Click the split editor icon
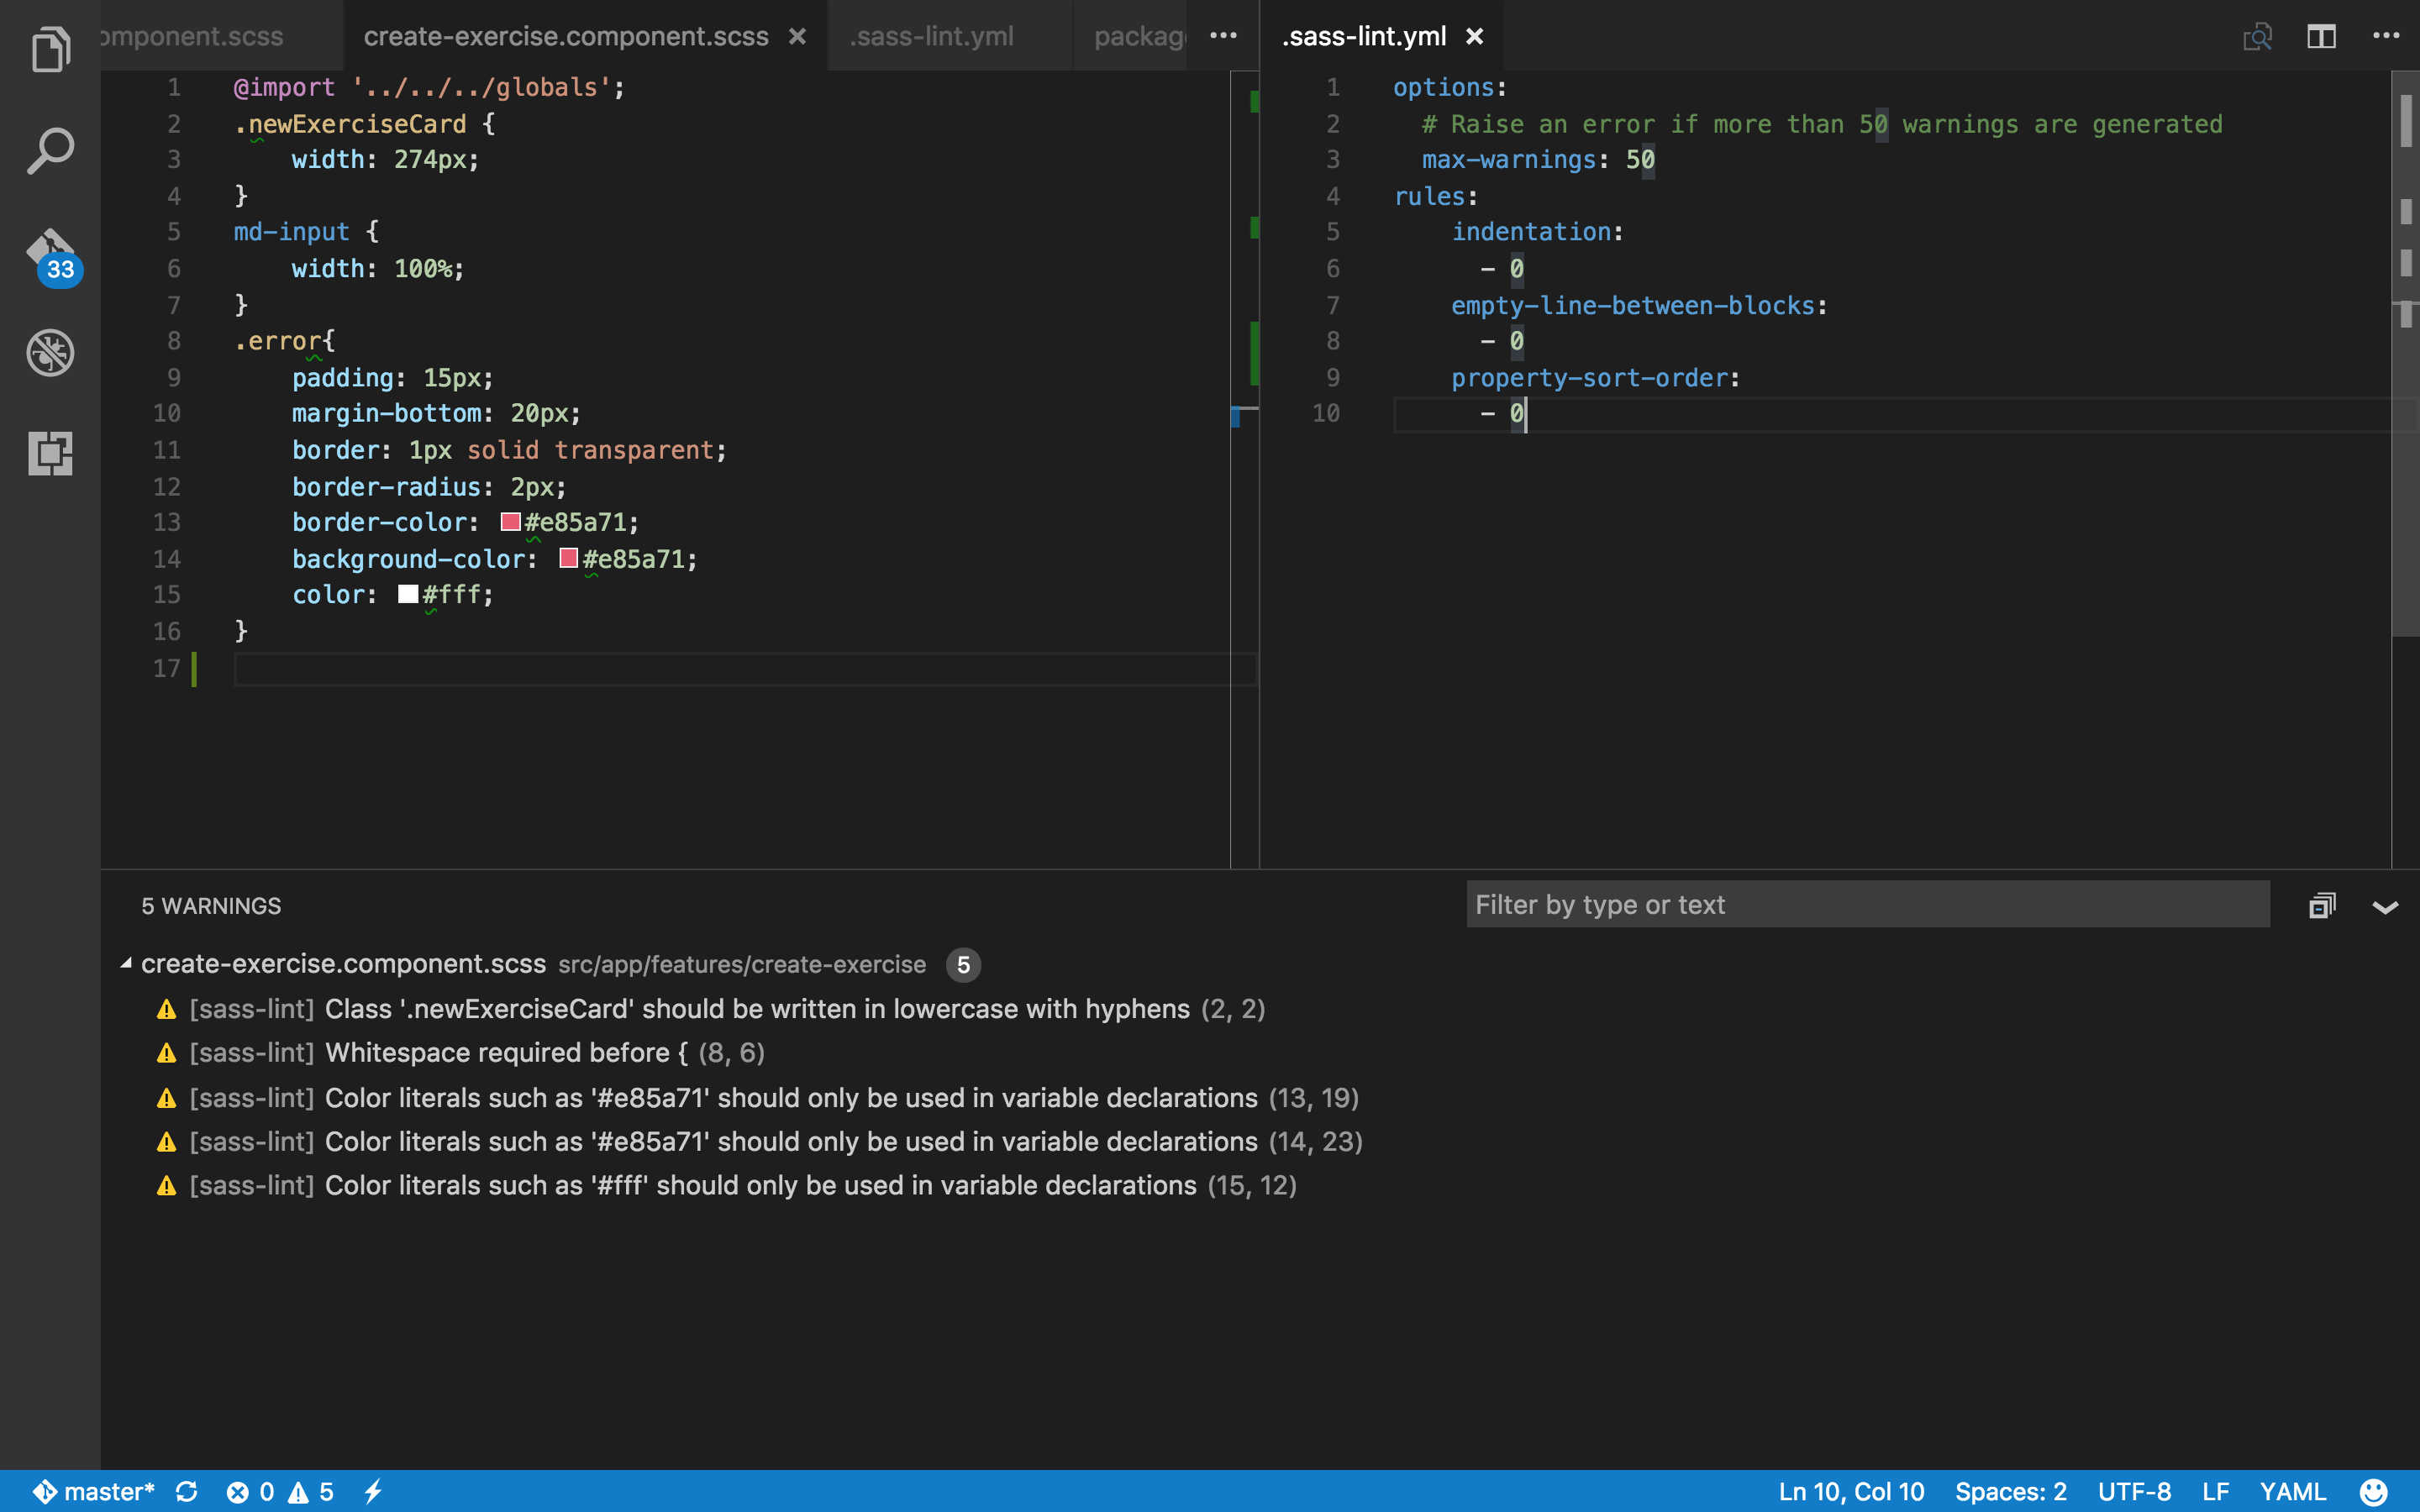The width and height of the screenshot is (2420, 1512). (x=2321, y=37)
